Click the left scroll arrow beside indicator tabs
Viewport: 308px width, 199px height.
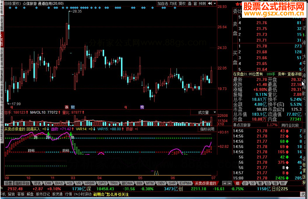click(224, 183)
